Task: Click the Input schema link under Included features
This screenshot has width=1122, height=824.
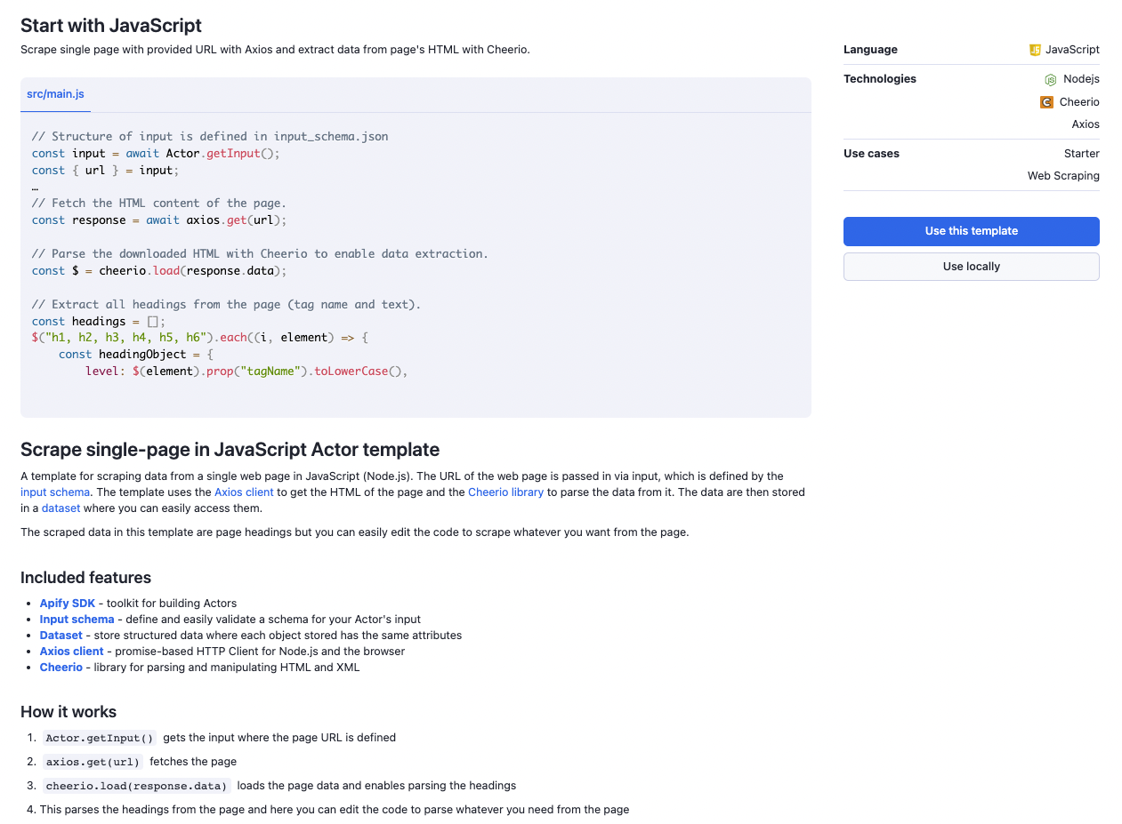Action: 77,619
